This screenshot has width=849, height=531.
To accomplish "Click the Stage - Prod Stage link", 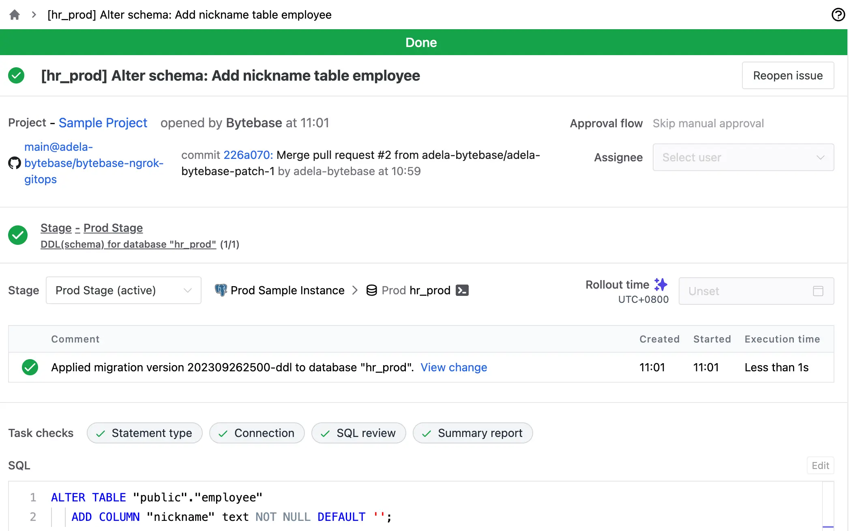I will 92,228.
